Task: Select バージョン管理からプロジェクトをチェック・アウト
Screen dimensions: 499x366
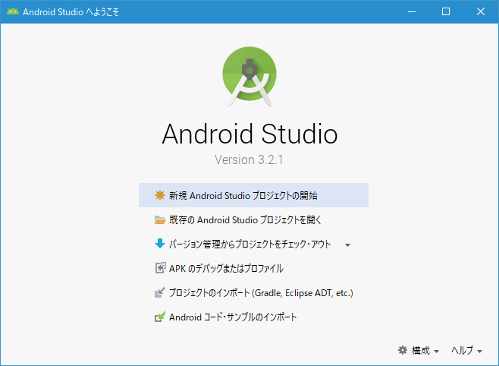Action: [x=249, y=244]
